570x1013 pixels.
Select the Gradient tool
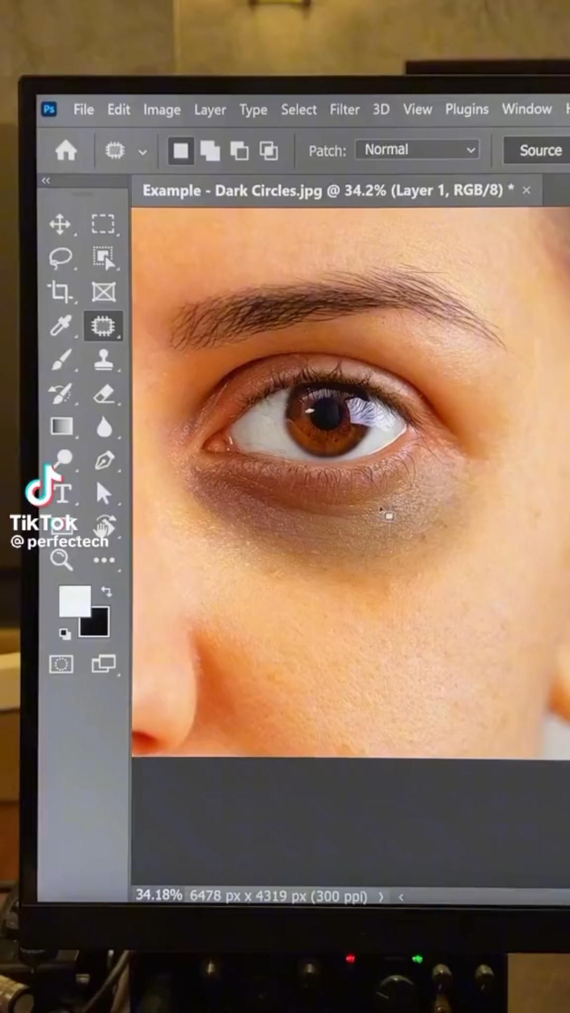pos(62,426)
